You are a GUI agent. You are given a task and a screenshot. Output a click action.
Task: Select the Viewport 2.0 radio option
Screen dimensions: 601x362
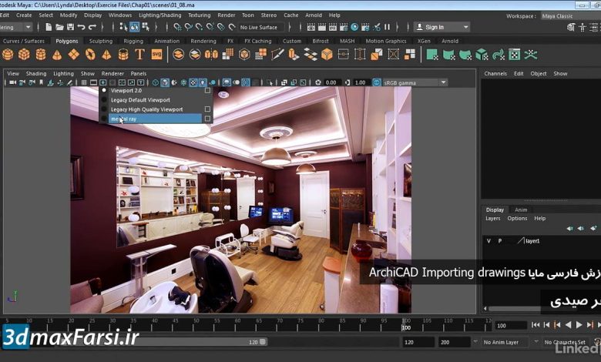104,90
